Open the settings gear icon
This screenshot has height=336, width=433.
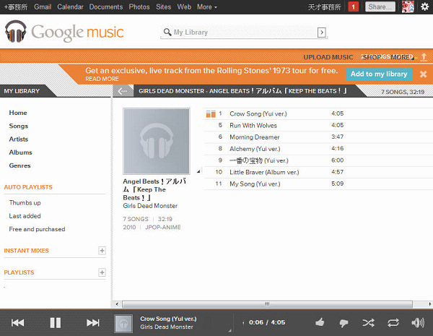[424, 7]
